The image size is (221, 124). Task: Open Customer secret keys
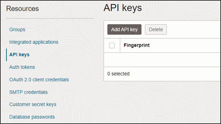(33, 104)
